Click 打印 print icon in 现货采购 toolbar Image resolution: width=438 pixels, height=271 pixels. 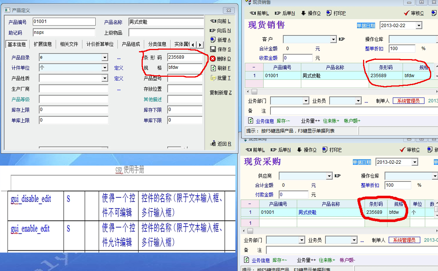coord(325,150)
